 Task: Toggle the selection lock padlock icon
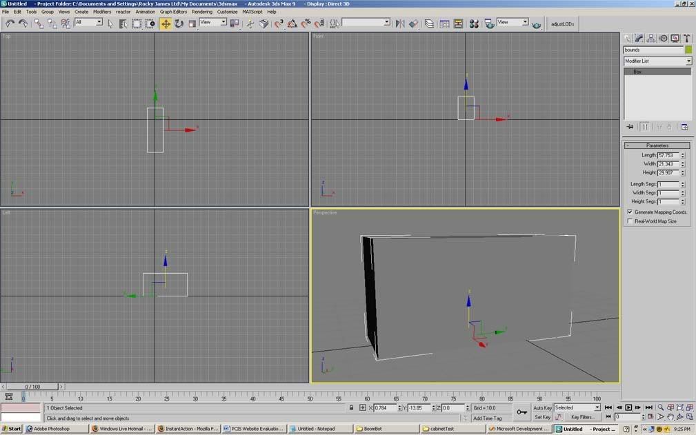tap(352, 408)
